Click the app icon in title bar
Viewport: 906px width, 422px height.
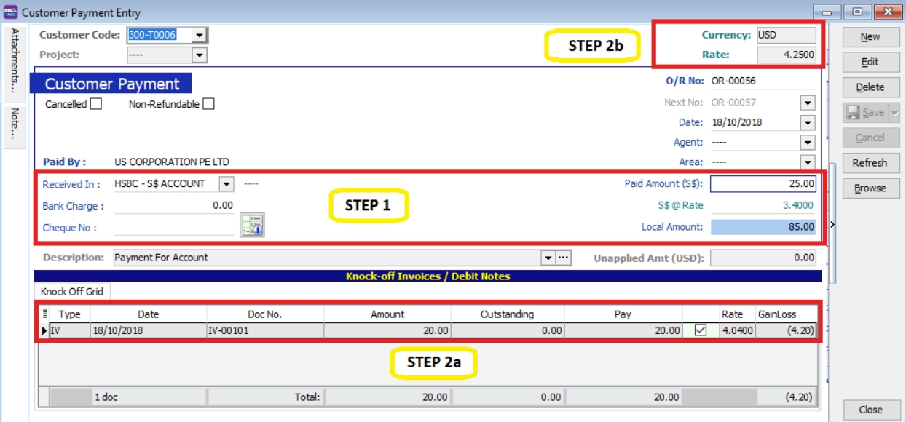[x=10, y=12]
